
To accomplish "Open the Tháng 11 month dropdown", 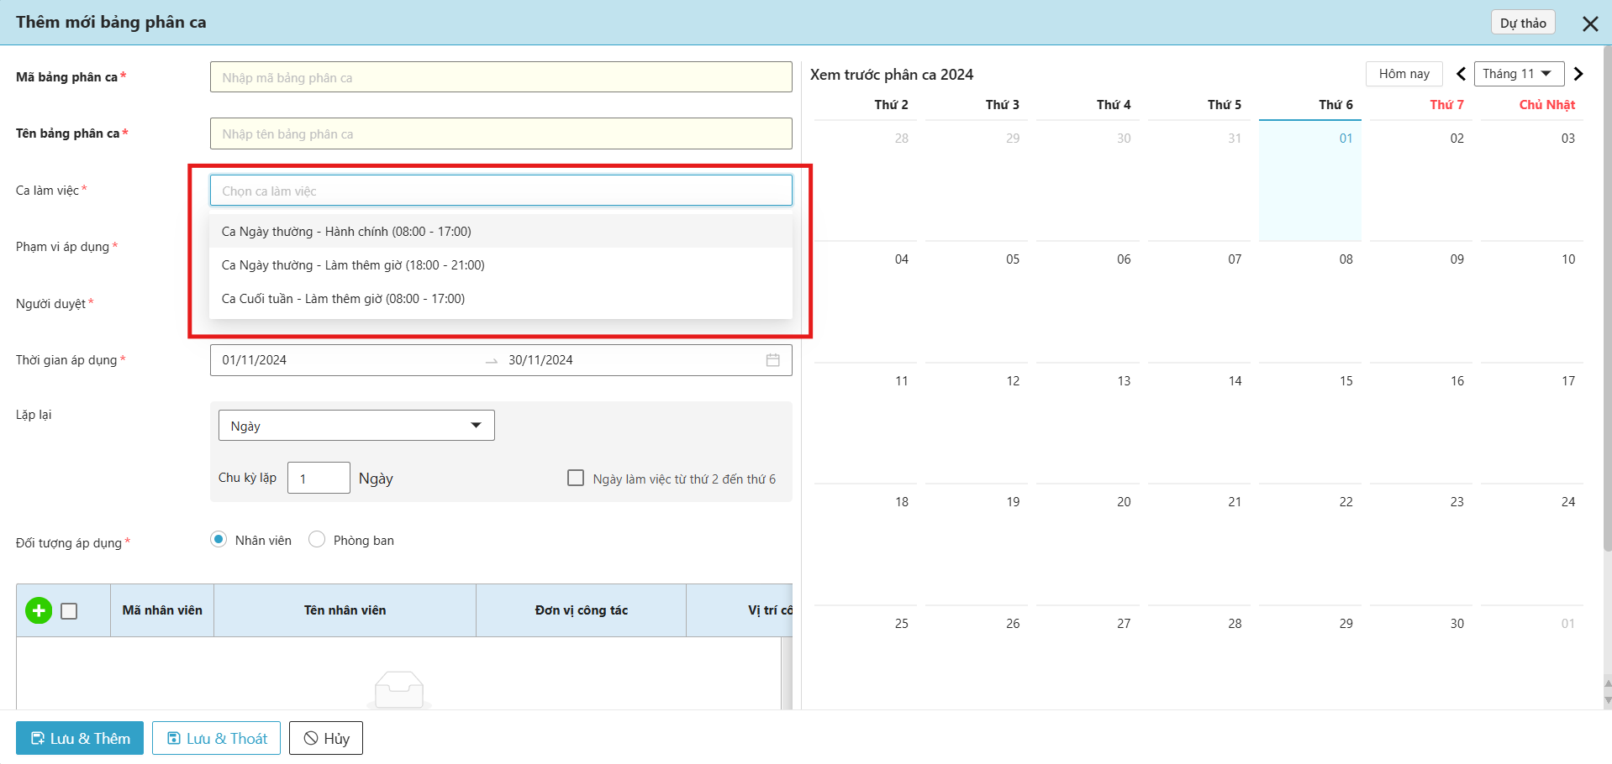I will 1516,74.
